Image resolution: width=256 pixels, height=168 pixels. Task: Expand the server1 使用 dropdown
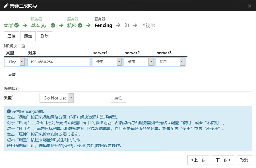[x=107, y=62]
